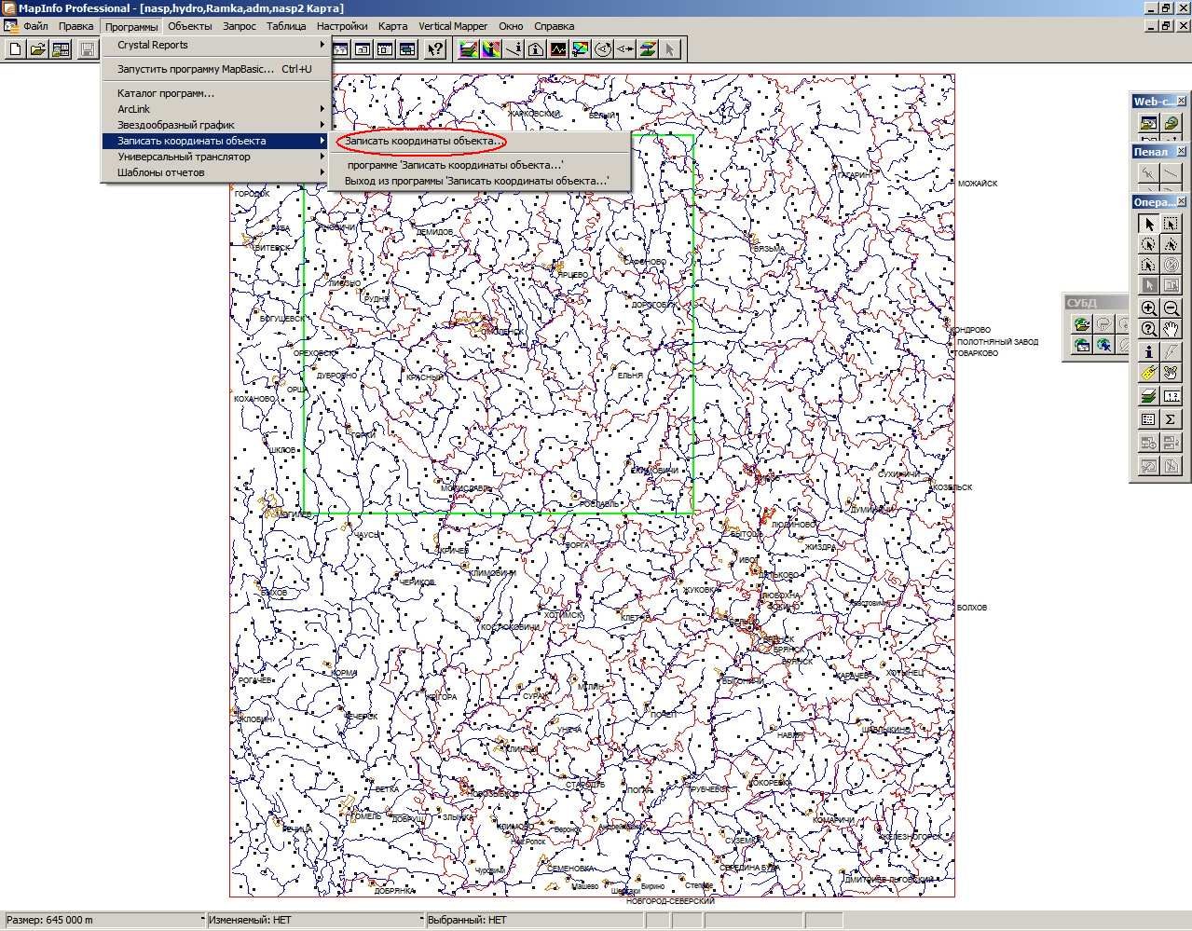Select the Ruler distance tool
Image resolution: width=1192 pixels, height=931 pixels.
[x=1171, y=397]
